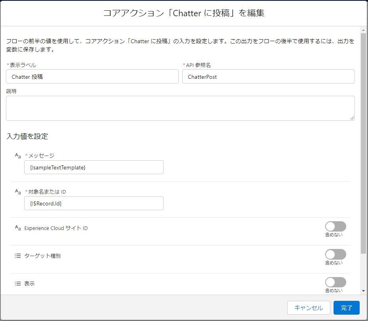
Task: Open the 対象名または ID field with $Record.Id
Action: pyautogui.click(x=94, y=203)
